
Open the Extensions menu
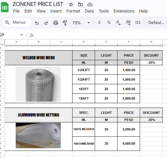[124, 11]
